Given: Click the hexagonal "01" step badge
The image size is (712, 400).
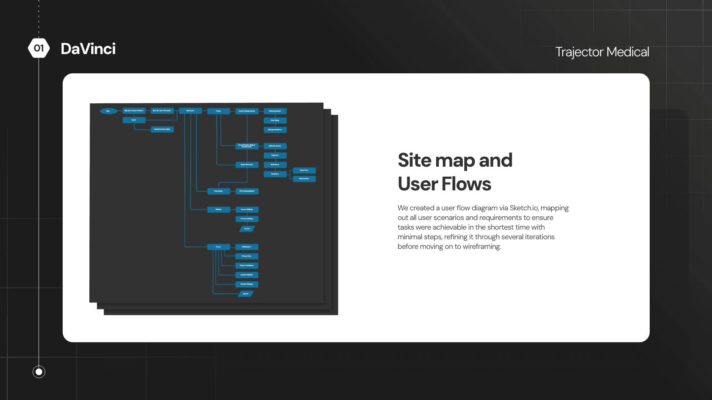Looking at the screenshot, I should tap(39, 47).
